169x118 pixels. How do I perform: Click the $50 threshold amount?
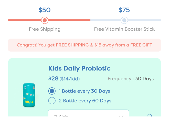point(45,10)
